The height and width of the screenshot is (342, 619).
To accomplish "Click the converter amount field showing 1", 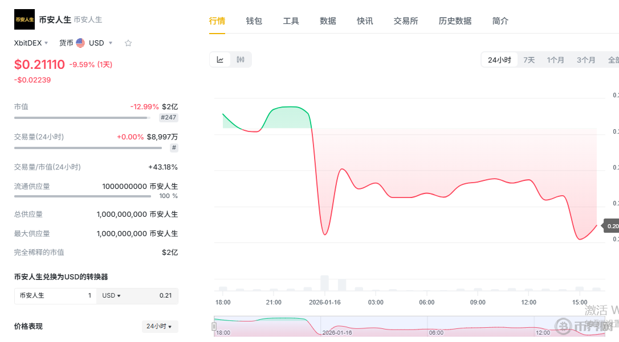I will [91, 296].
